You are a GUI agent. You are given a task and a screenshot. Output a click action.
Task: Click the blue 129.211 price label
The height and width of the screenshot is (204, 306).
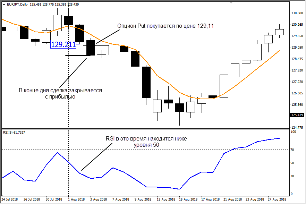[63, 44]
